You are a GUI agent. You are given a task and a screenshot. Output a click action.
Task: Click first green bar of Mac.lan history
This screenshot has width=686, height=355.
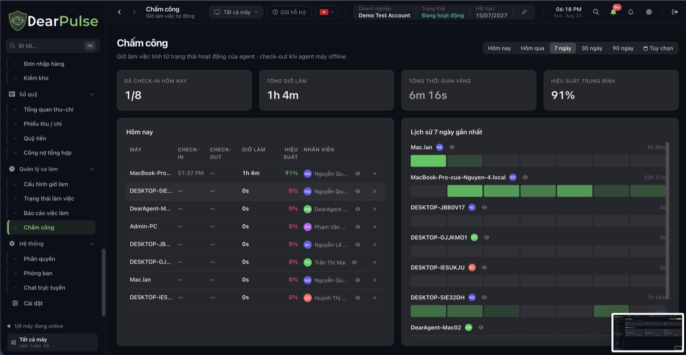(428, 161)
